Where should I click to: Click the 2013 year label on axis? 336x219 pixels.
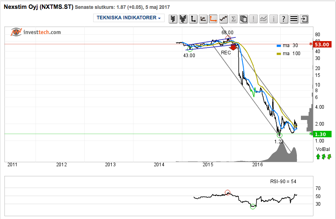tap(111, 165)
